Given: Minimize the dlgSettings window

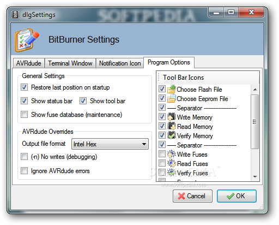Looking at the screenshot, I should [216, 13].
